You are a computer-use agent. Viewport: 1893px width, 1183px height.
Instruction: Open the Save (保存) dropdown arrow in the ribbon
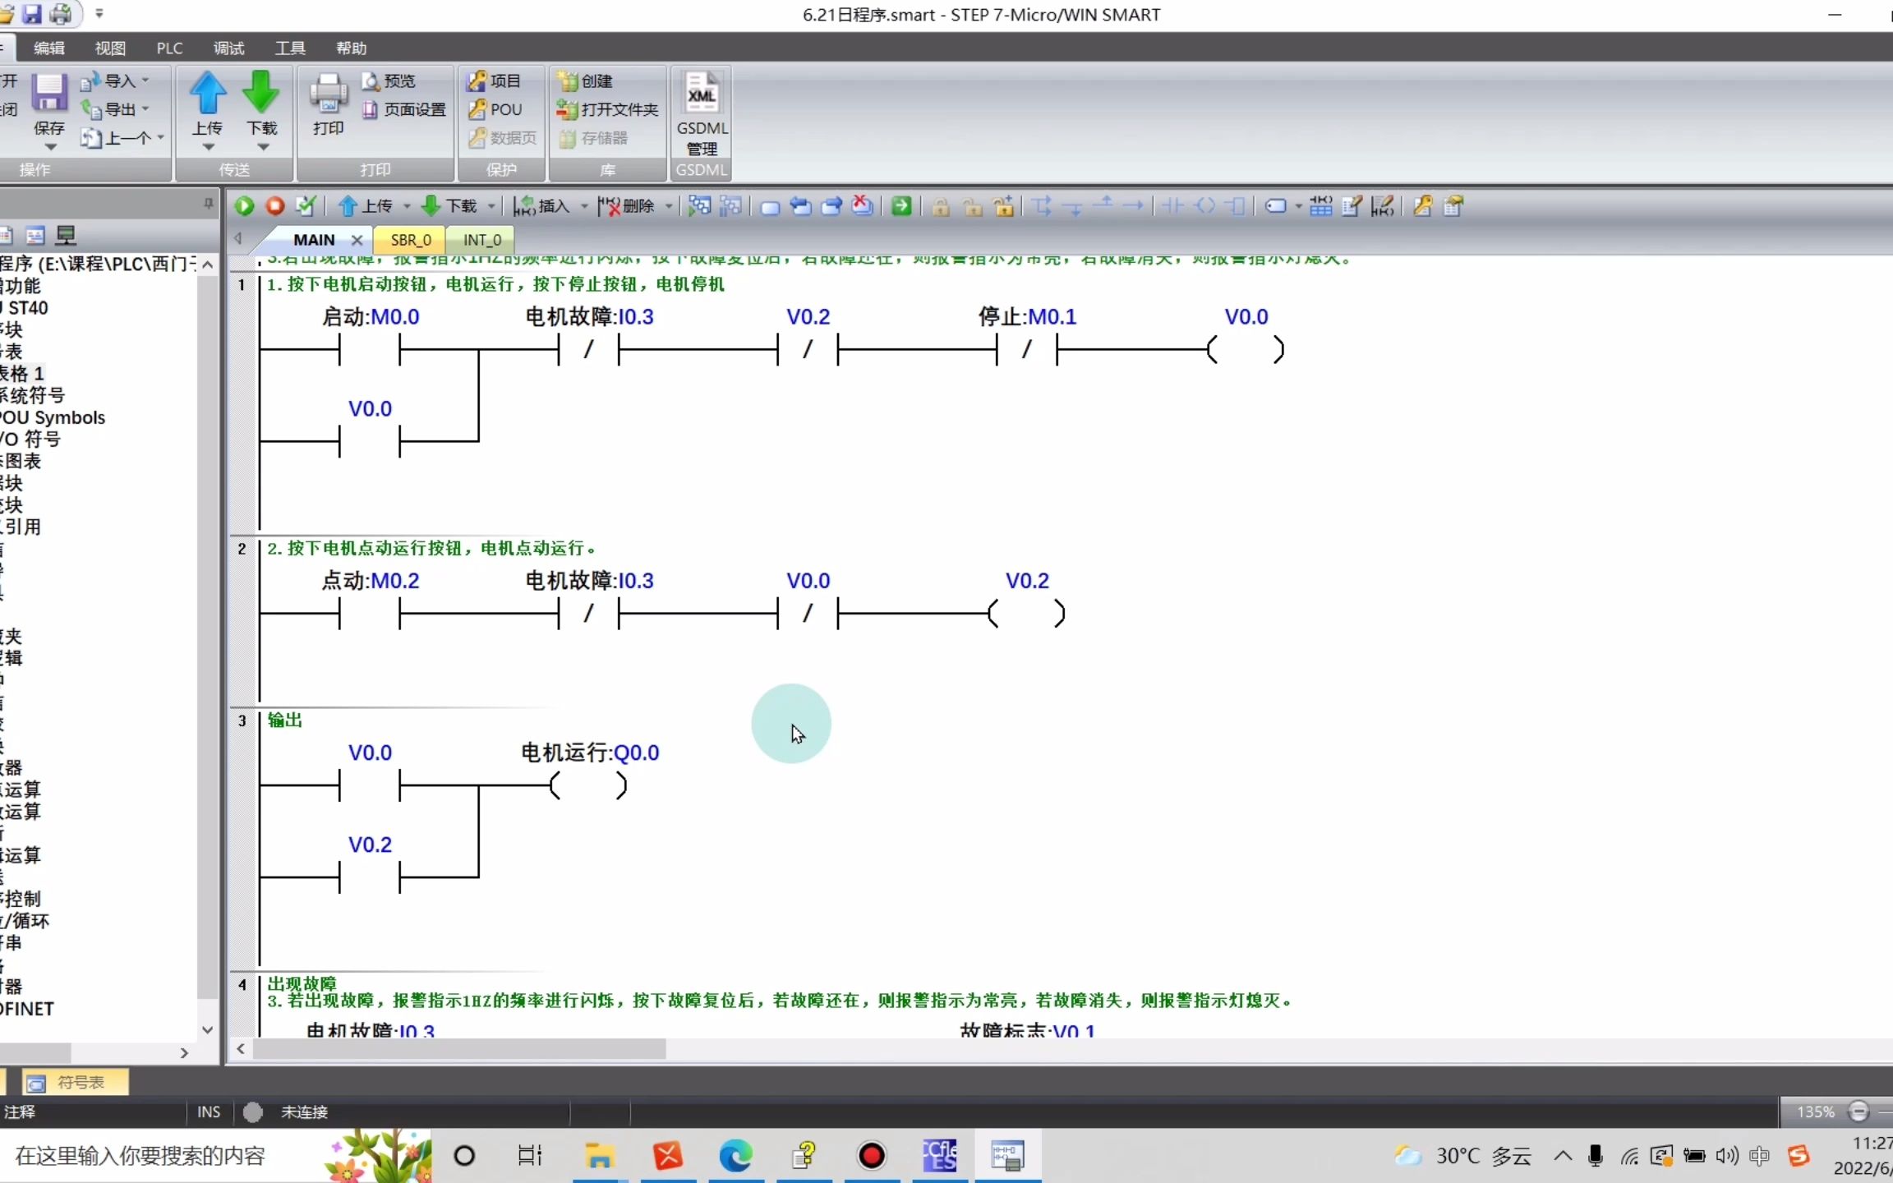50,148
